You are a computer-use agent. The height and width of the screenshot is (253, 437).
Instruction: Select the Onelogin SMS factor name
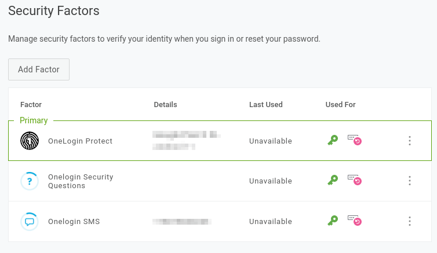click(74, 222)
